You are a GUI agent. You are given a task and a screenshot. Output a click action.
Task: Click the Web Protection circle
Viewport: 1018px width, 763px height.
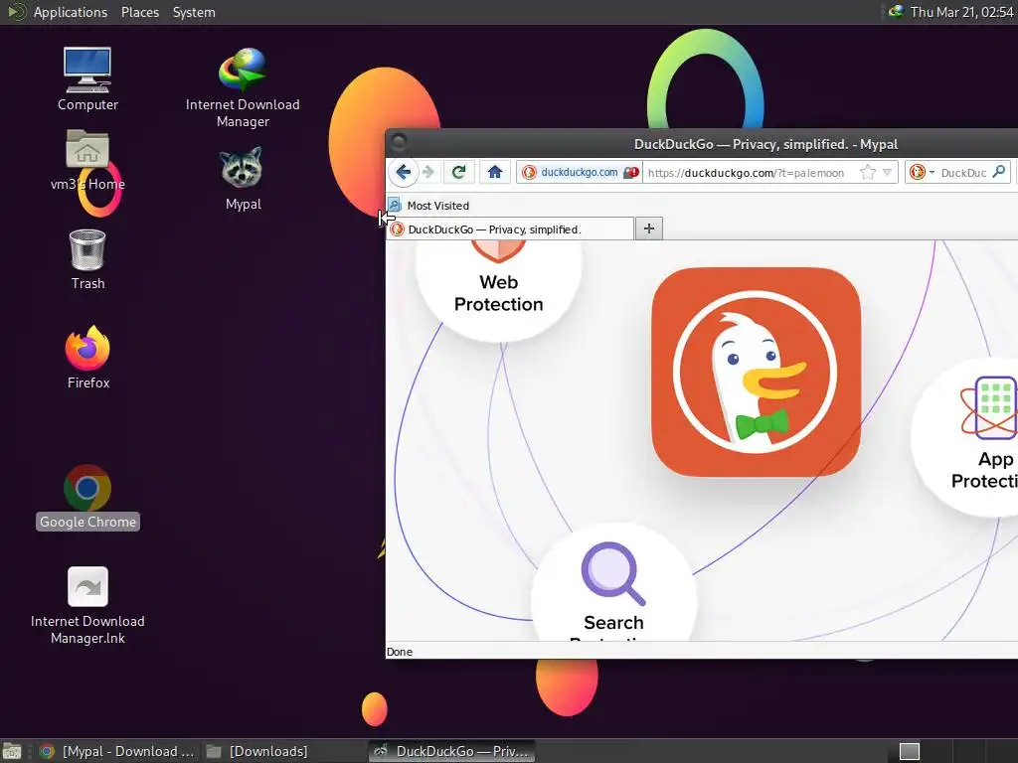click(x=499, y=290)
